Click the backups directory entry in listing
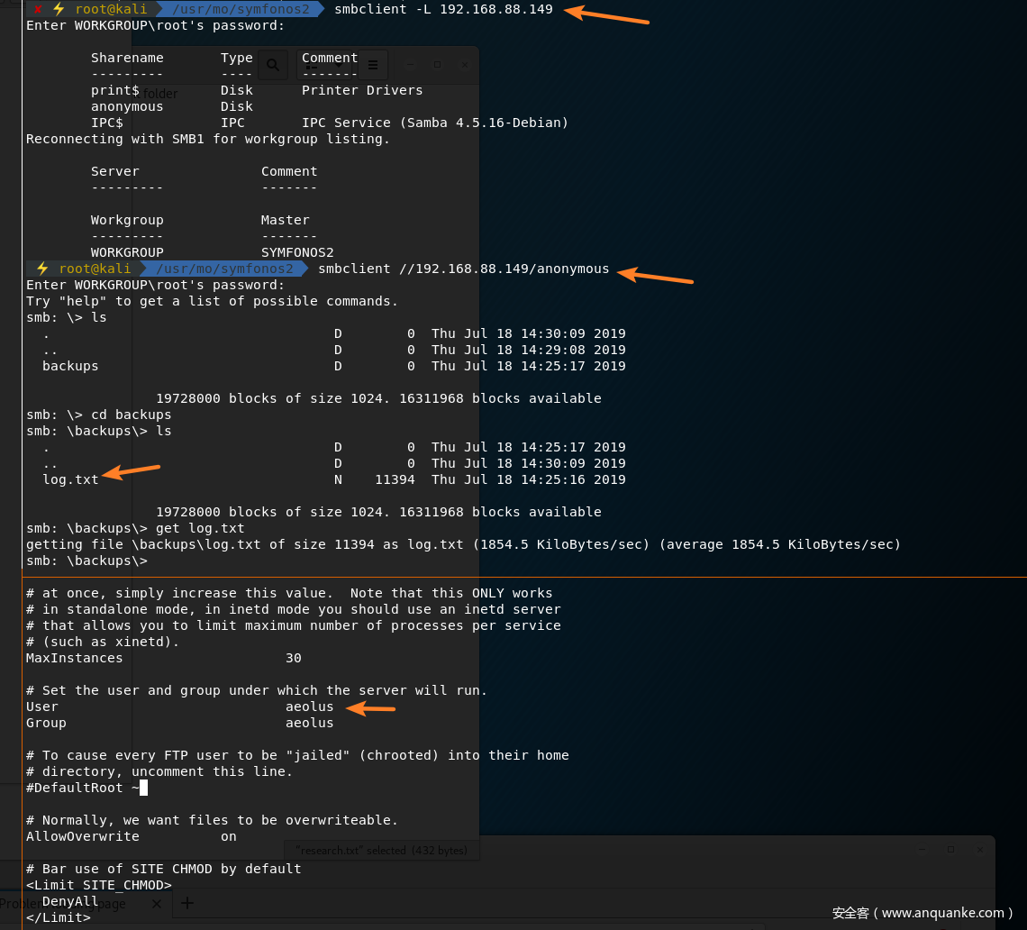1027x930 pixels. click(x=70, y=366)
